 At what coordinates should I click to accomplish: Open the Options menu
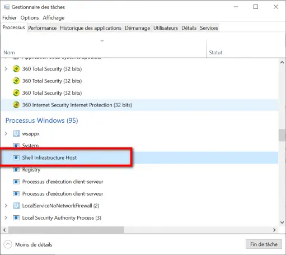(30, 18)
